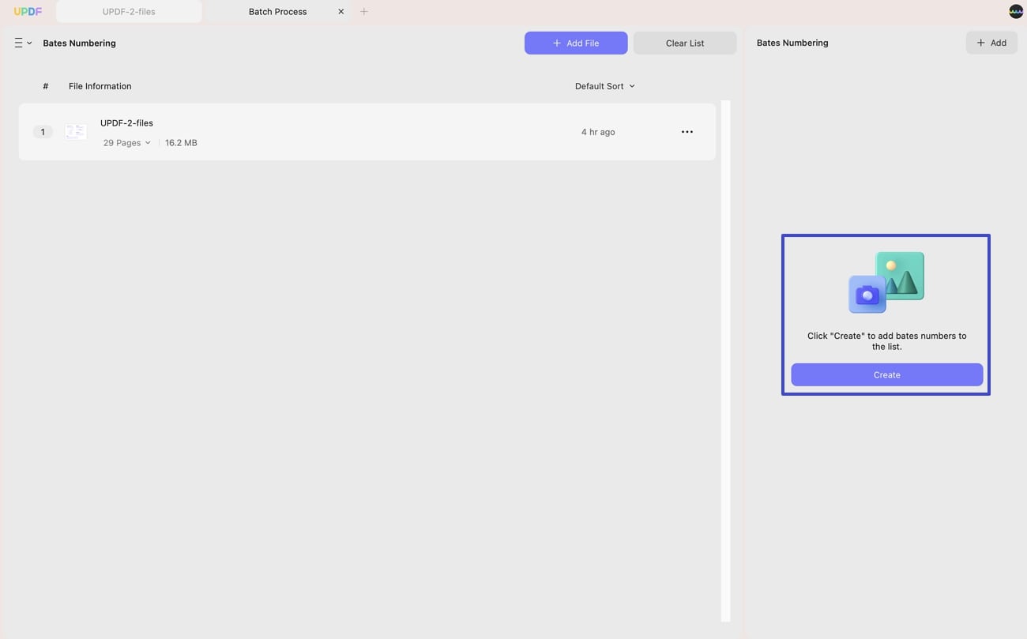Open a new tab with plus icon

click(364, 12)
